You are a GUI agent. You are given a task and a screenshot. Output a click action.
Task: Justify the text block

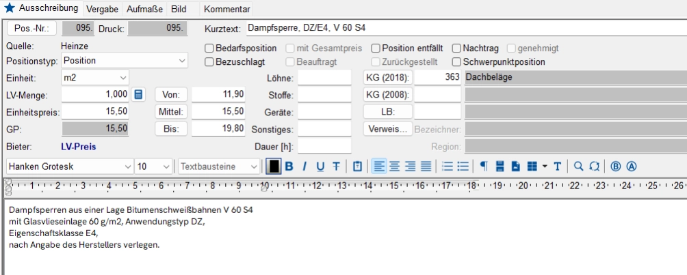(x=426, y=167)
